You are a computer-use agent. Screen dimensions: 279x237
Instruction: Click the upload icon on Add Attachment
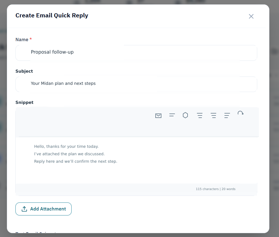[x=25, y=209]
